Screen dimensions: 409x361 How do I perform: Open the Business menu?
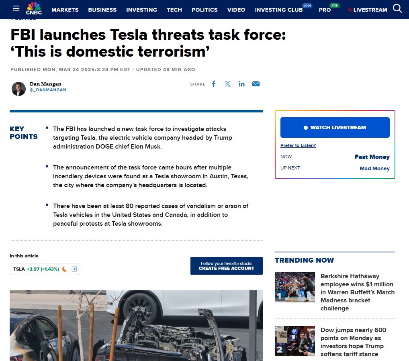pos(102,10)
